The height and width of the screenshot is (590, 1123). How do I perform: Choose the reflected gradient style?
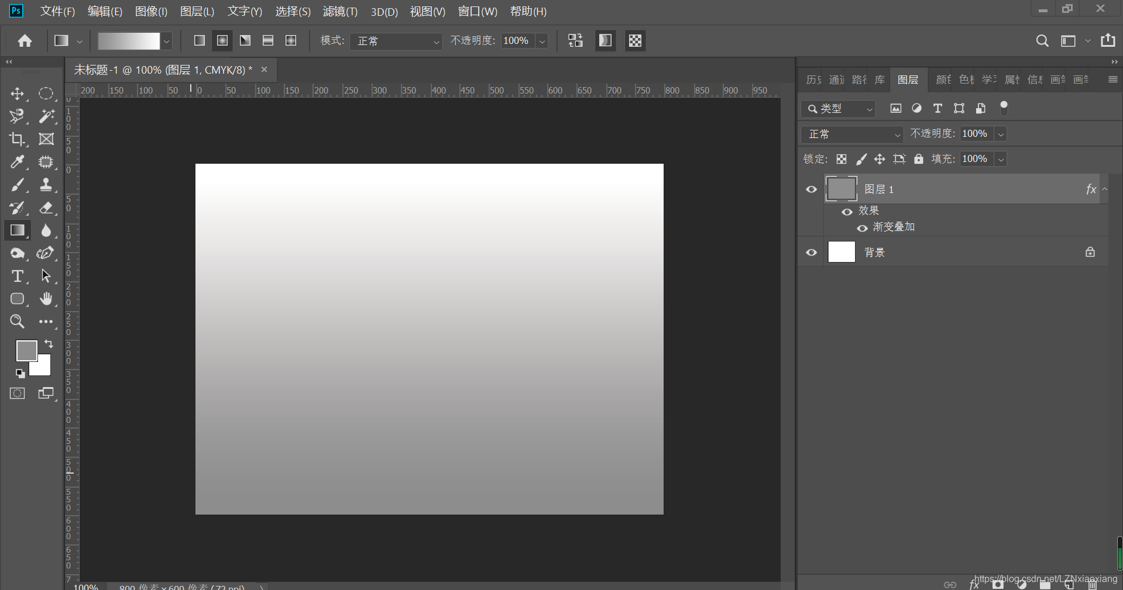click(268, 40)
